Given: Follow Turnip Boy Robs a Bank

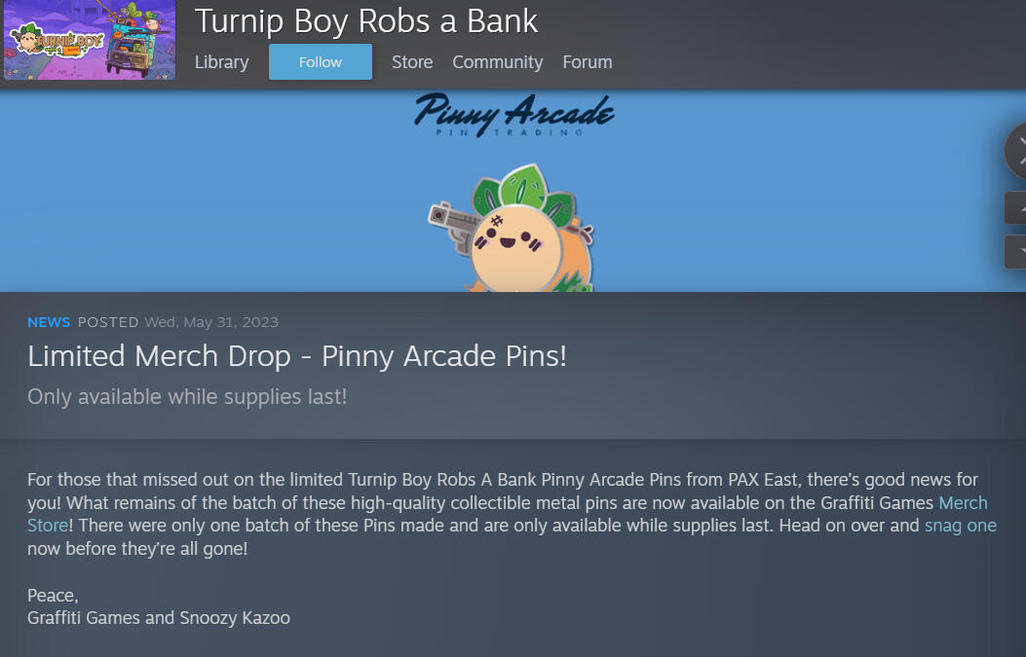Looking at the screenshot, I should tap(321, 62).
